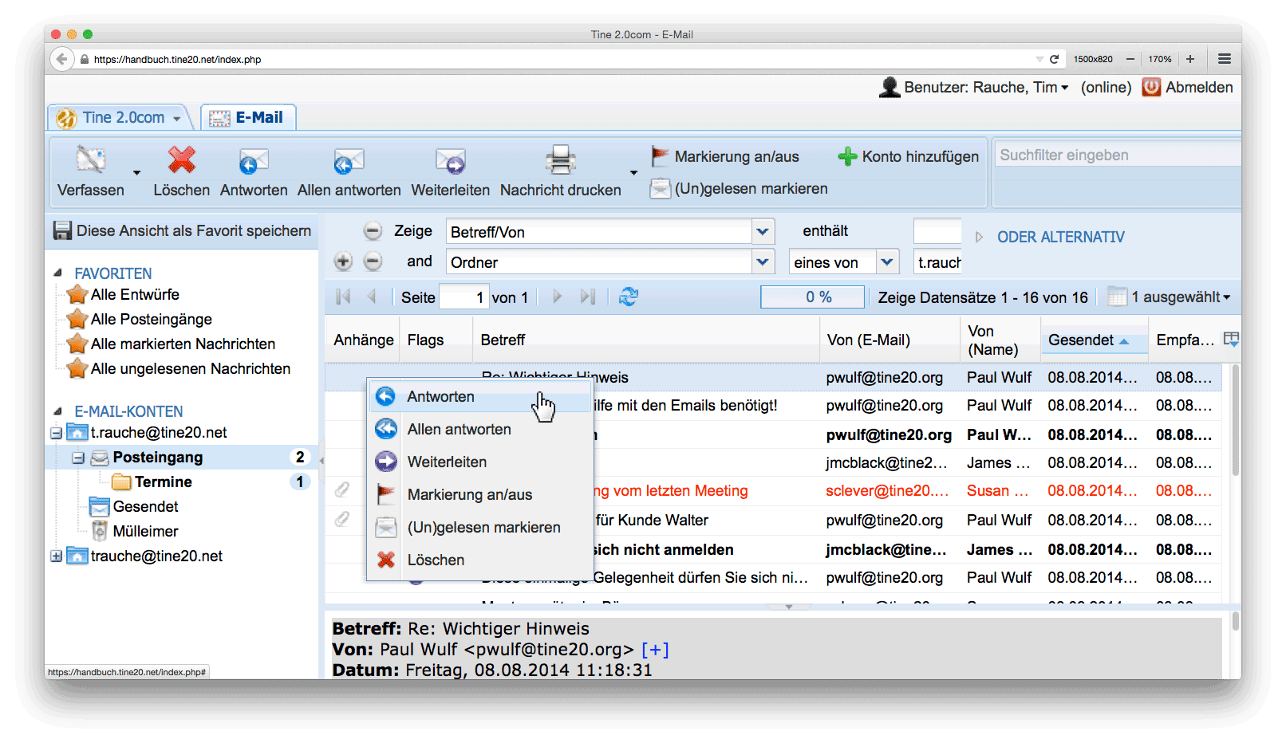Image resolution: width=1286 pixels, height=743 pixels.
Task: Refresh the message list
Action: tap(629, 297)
